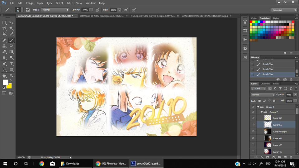Pick the red swatch in Swatches panel
Viewport: 299px width, 168px height.
(251, 22)
